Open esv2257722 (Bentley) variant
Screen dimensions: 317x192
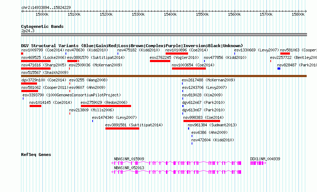tap(293, 57)
